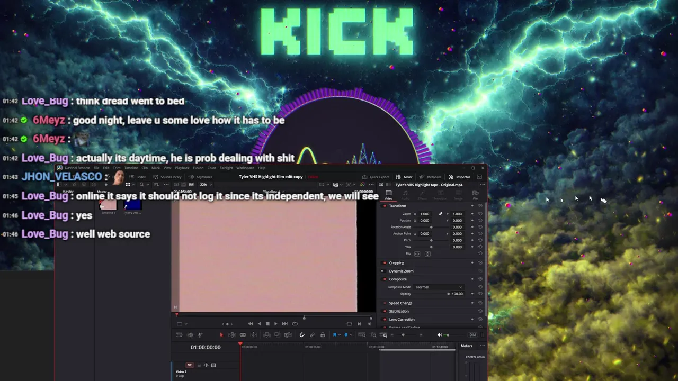Click the Play Reverse button
This screenshot has height=381, width=678.
coord(259,324)
